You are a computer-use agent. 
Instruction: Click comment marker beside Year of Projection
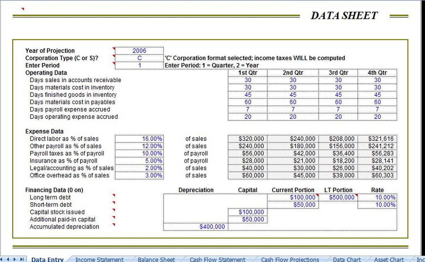click(x=114, y=49)
